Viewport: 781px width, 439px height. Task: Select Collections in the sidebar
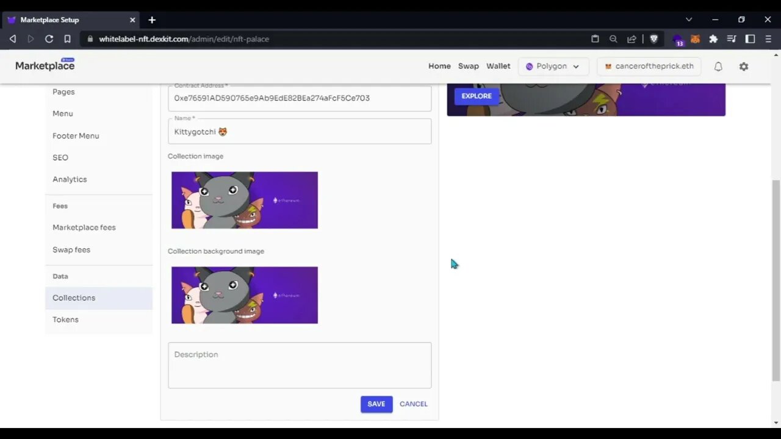[x=98, y=298]
